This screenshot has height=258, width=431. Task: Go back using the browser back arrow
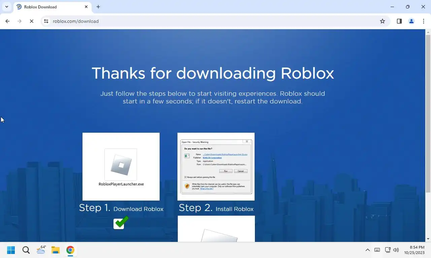tap(7, 21)
